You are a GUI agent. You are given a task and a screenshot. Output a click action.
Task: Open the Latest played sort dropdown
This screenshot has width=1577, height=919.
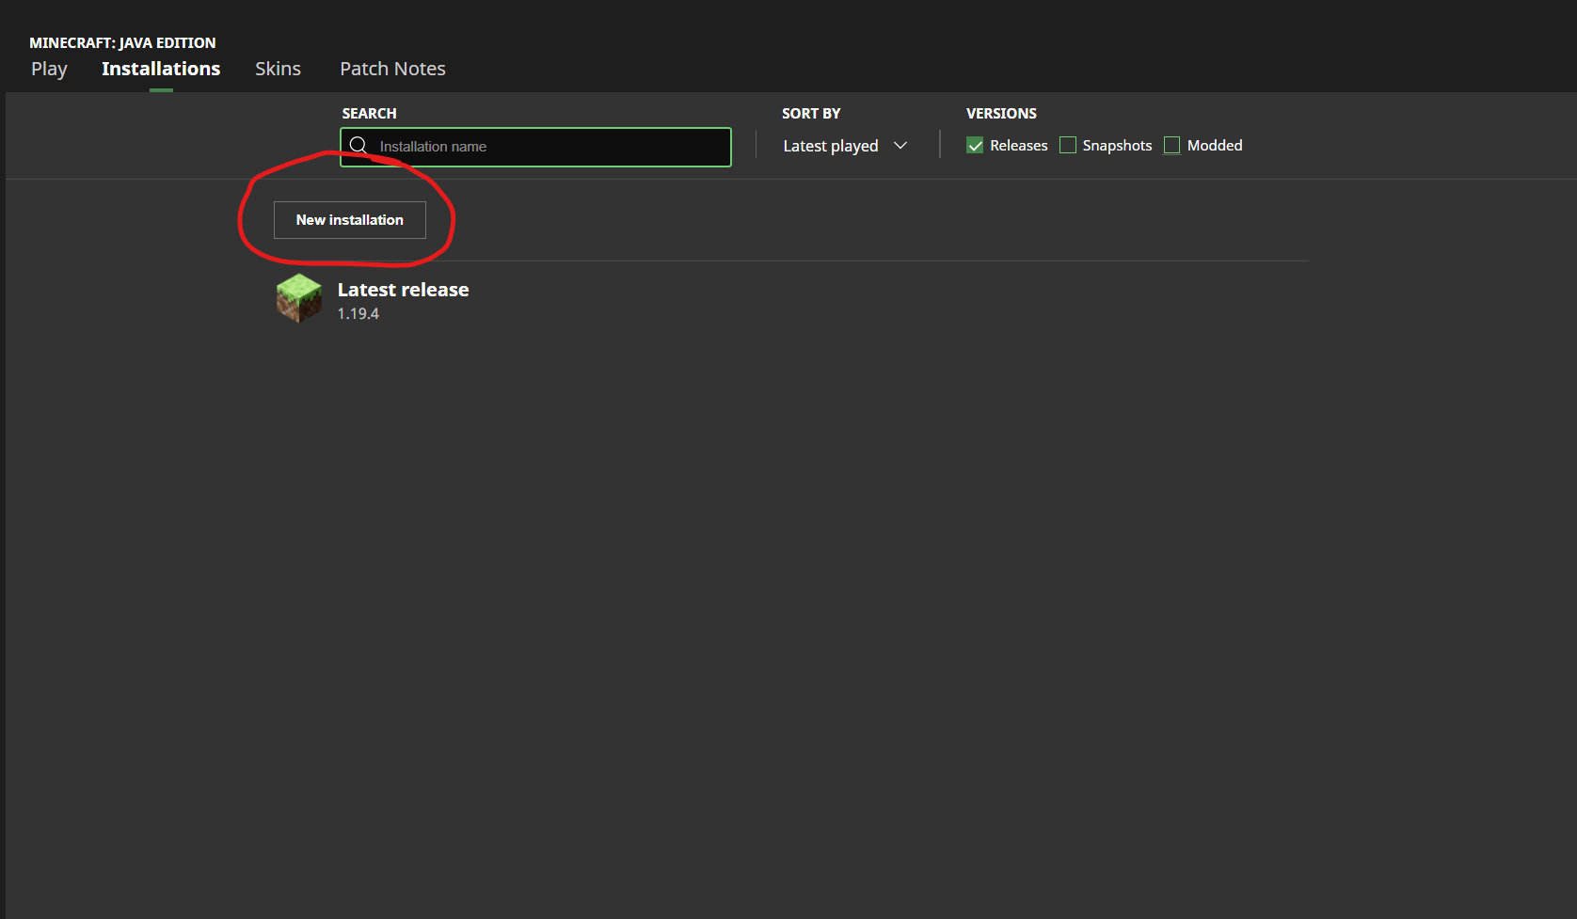point(845,146)
